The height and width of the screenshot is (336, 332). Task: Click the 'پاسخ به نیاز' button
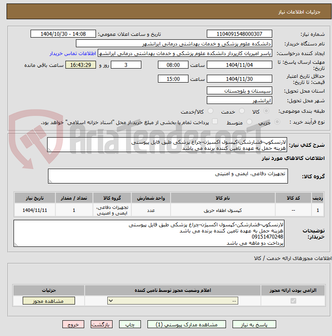pyautogui.click(x=254, y=325)
